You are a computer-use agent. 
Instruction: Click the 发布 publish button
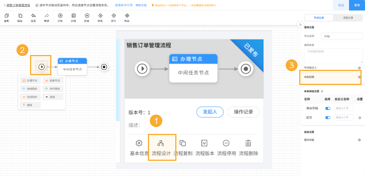pyautogui.click(x=357, y=5)
